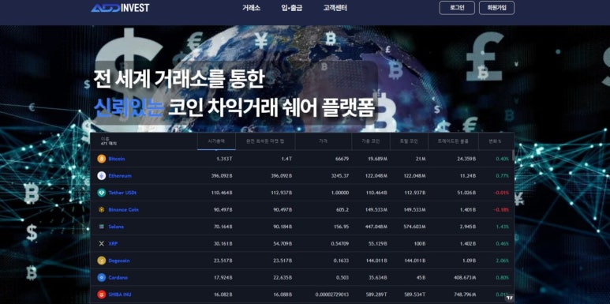Open the Solana link
The height and width of the screenshot is (304, 610).
[x=116, y=227]
